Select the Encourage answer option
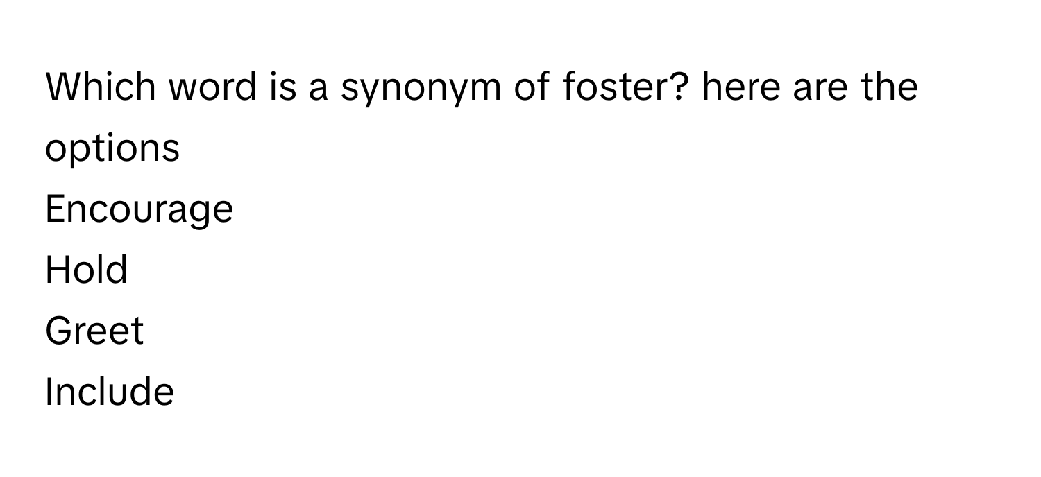1041x477 pixels. coord(139,210)
